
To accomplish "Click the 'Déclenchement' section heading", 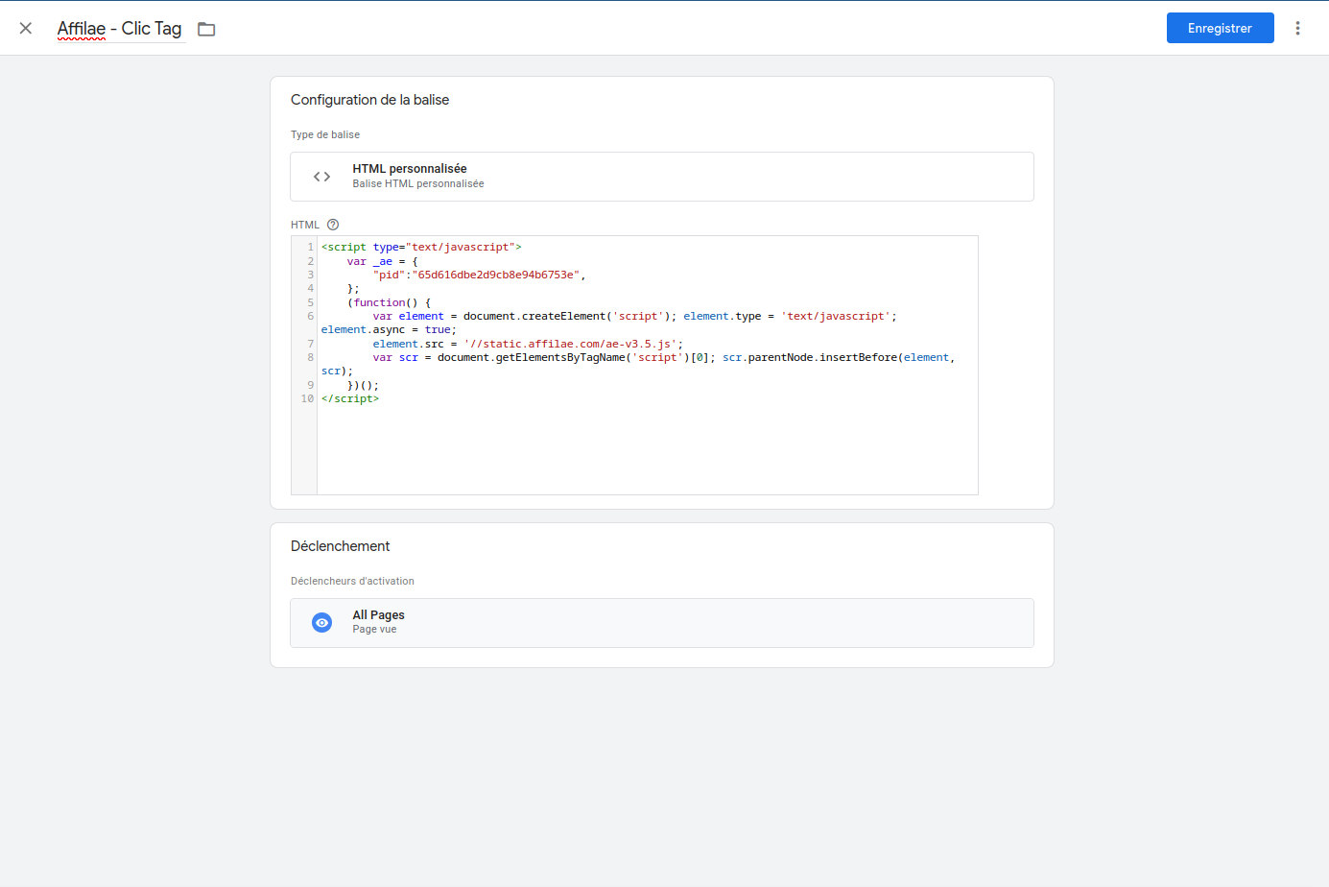I will tap(340, 546).
